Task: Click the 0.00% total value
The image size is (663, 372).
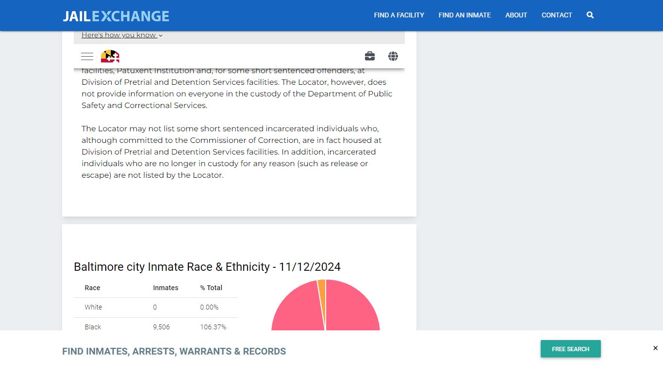Action: (x=209, y=307)
